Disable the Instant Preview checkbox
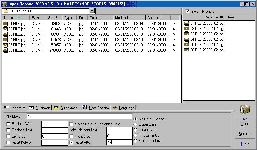 click(x=187, y=12)
